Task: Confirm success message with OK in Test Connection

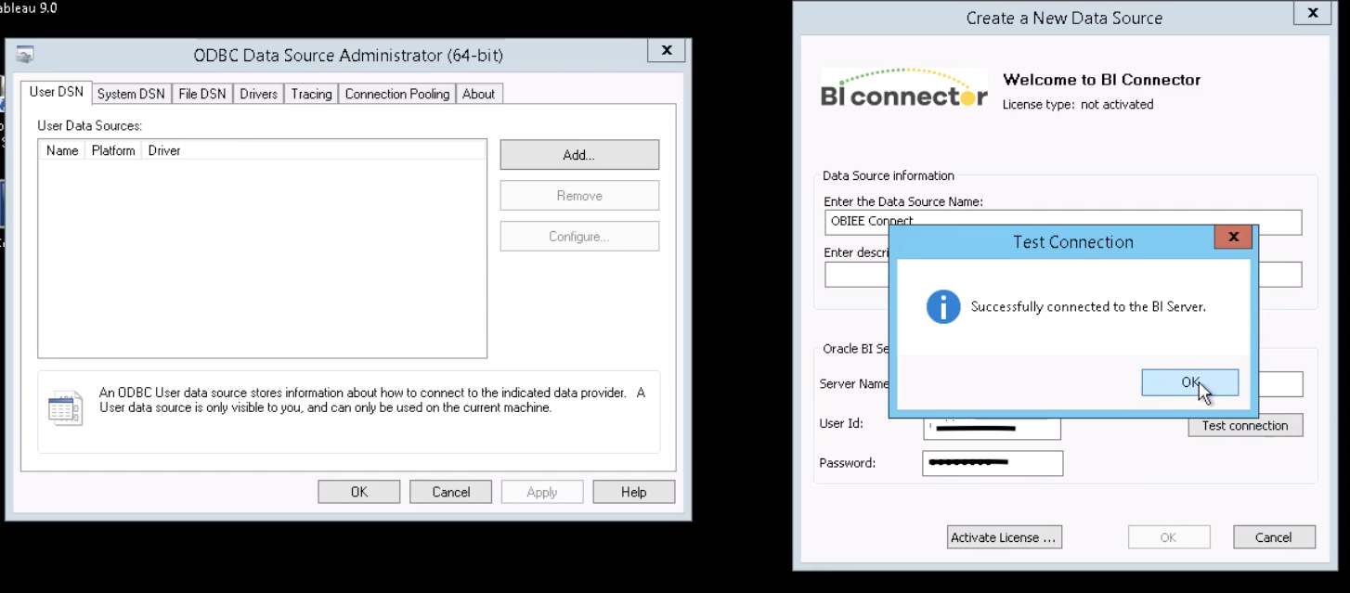Action: tap(1189, 382)
